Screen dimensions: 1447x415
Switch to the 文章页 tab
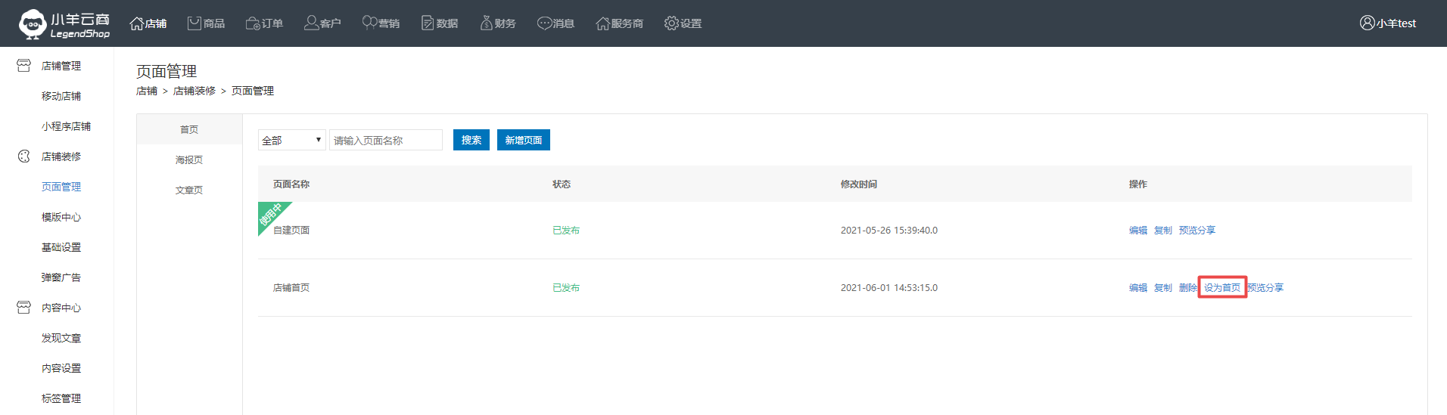click(189, 190)
